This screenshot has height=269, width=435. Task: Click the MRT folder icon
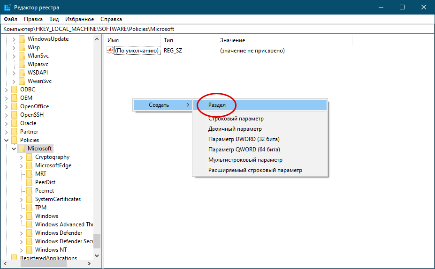pos(29,174)
